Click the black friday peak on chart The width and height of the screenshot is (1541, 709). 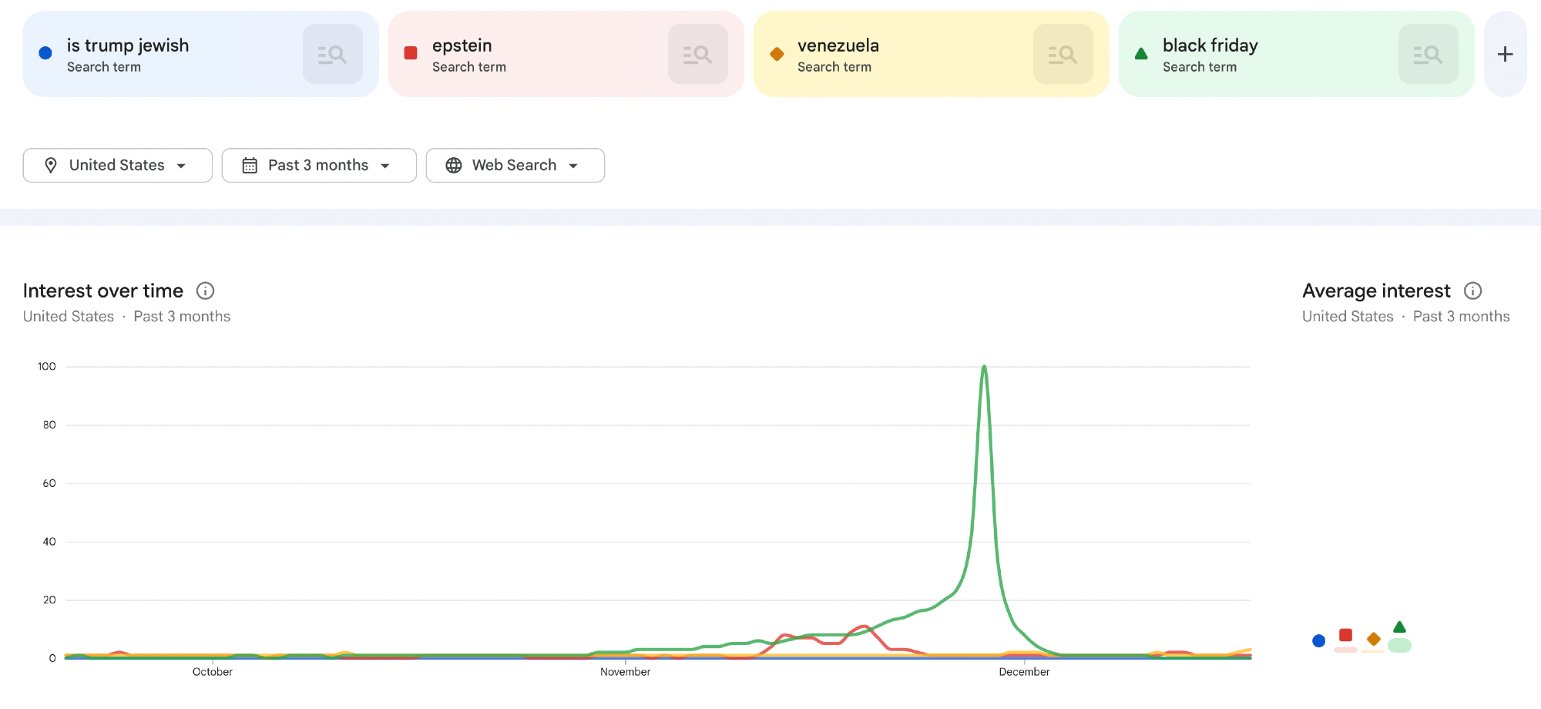(984, 368)
